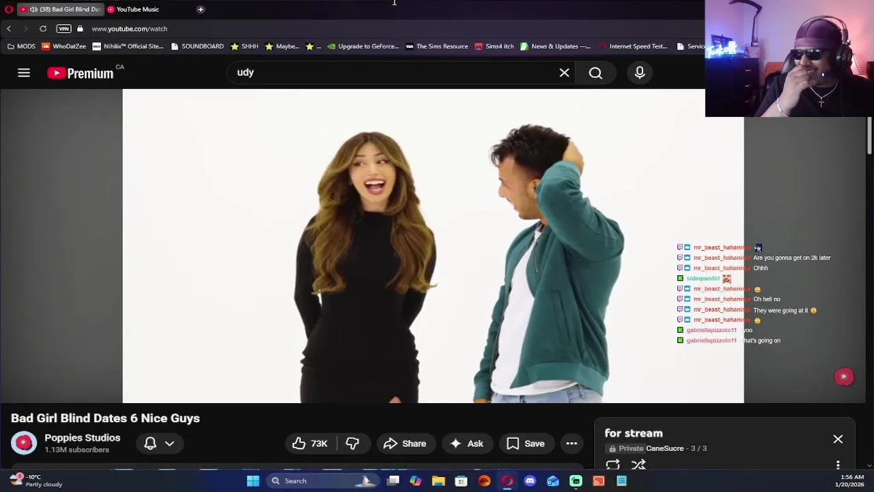Start voice search with the microphone icon

(x=640, y=72)
